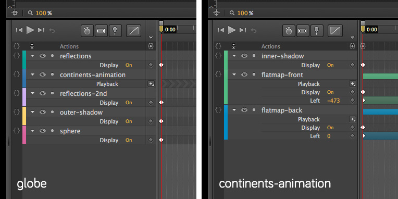This screenshot has height=199, width=398.
Task: Jump to end in continents-animation timeline
Action: tap(243, 30)
